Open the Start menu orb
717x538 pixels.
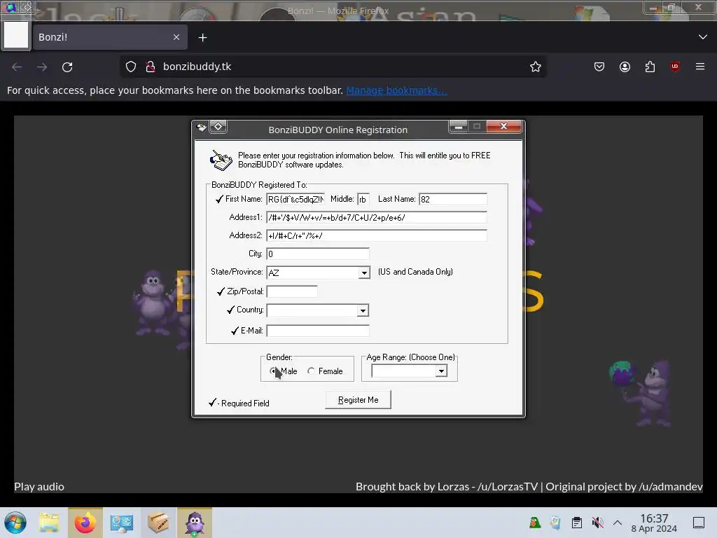click(x=15, y=523)
